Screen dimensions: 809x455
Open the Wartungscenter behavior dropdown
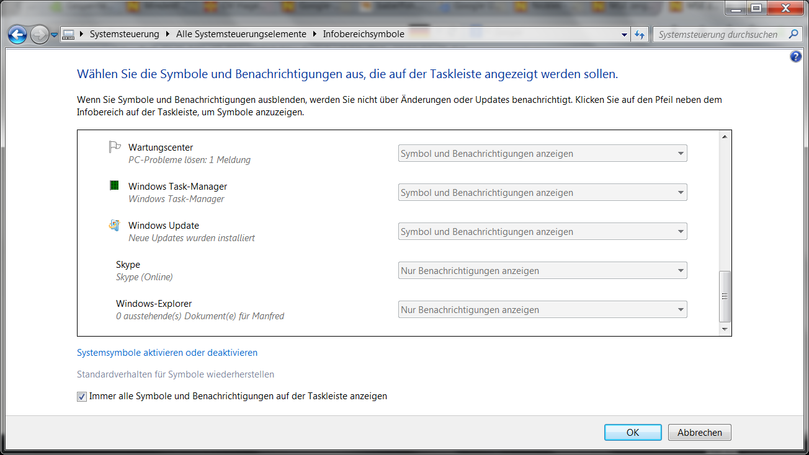pyautogui.click(x=542, y=153)
